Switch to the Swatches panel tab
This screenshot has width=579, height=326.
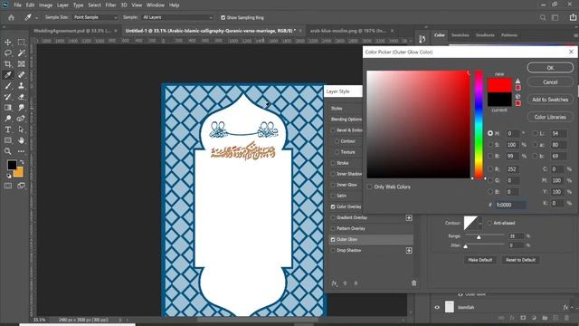460,35
